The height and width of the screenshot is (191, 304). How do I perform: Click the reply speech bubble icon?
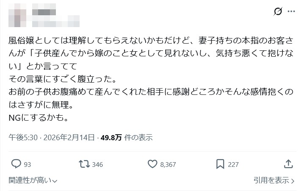coord(16,164)
